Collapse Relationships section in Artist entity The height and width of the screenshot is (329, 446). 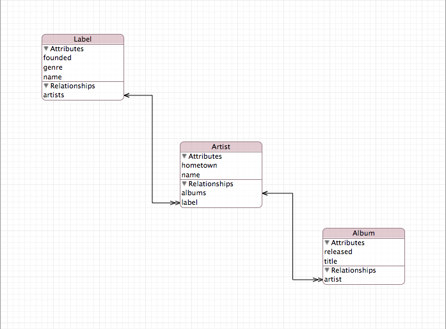click(x=184, y=184)
